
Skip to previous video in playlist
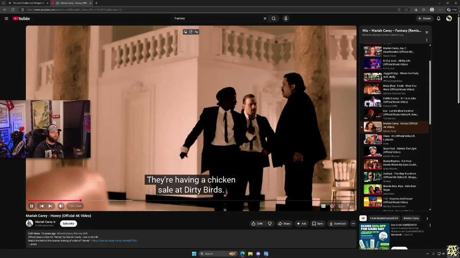(41, 206)
